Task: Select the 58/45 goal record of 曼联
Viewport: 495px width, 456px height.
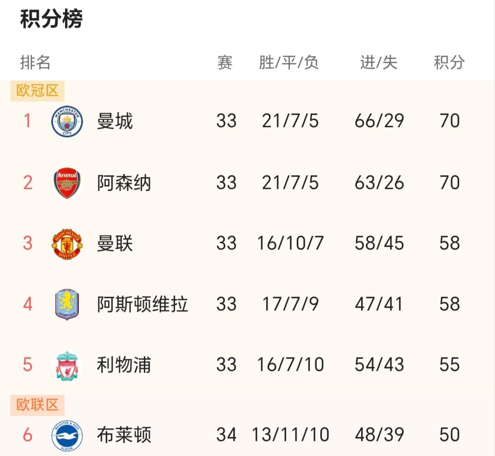Action: [380, 243]
